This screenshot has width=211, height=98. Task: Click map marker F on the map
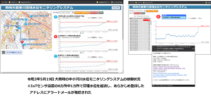coord(32,16)
